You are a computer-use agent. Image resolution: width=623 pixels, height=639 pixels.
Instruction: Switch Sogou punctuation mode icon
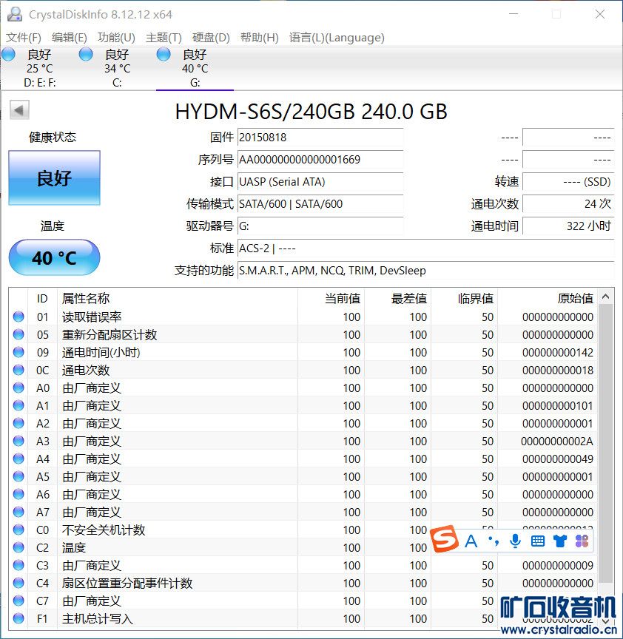(494, 541)
